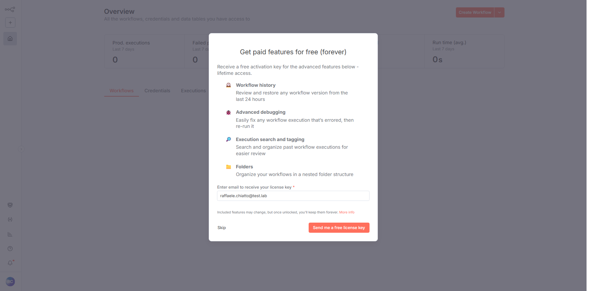Open the Variables icon in the sidebar
Screen dimensions: 589x291
point(10,220)
